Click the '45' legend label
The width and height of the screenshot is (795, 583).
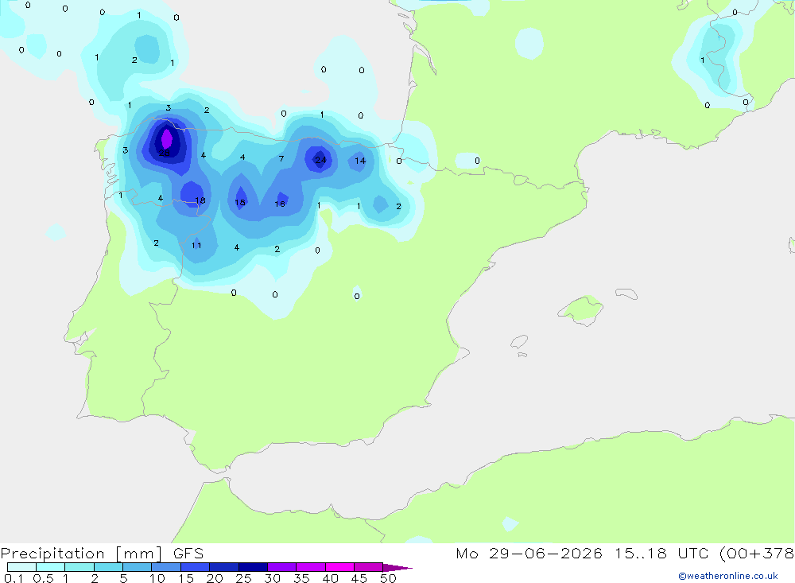tap(359, 578)
